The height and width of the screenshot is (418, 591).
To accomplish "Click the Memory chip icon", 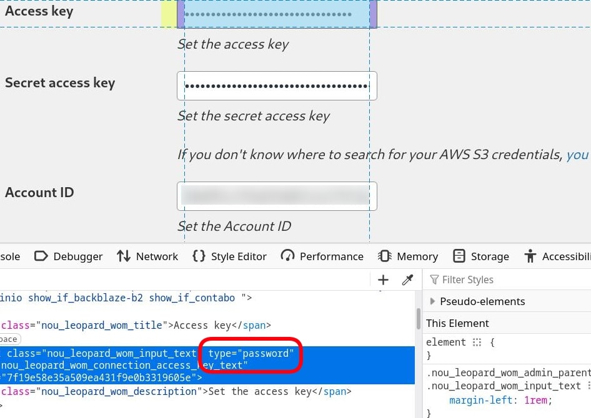I will [384, 256].
